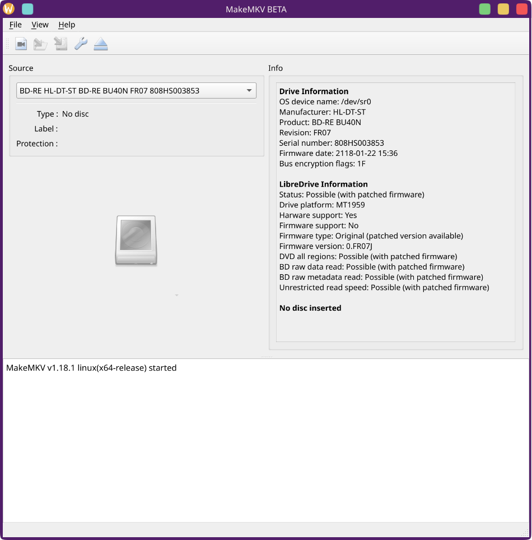Screen dimensions: 532x540
Task: Click 'Unrestricted read speed' line
Action: 384,288
